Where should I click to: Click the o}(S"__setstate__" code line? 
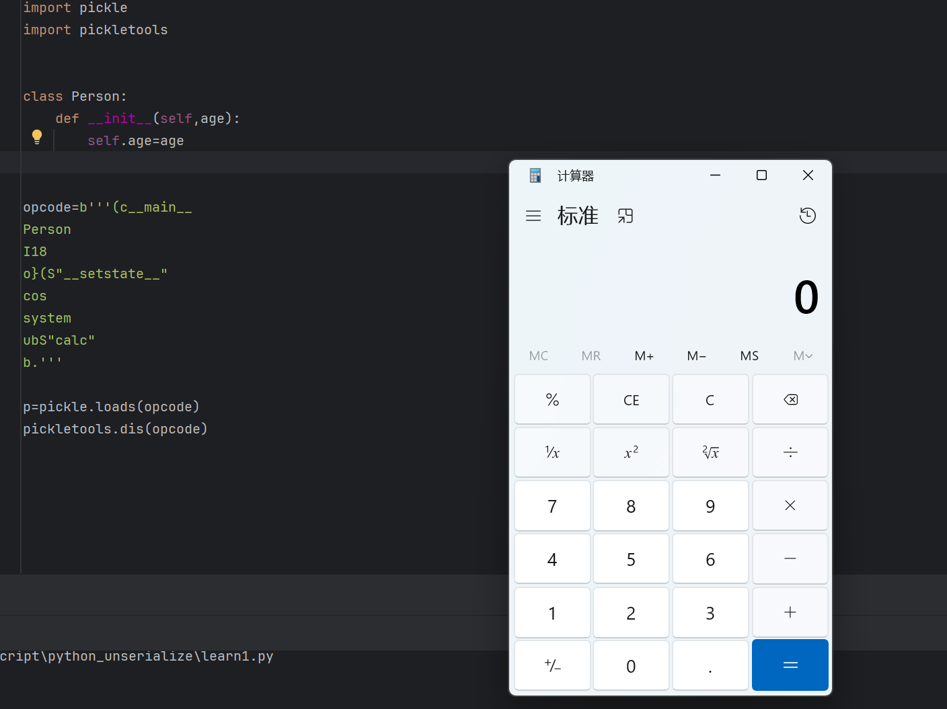point(96,274)
